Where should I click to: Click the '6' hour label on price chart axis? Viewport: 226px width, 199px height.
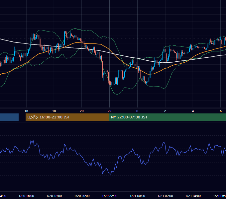tap(221, 111)
